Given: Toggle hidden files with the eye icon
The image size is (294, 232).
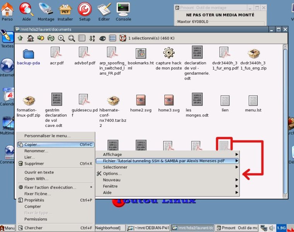Looking at the screenshot, I should tap(103, 38).
